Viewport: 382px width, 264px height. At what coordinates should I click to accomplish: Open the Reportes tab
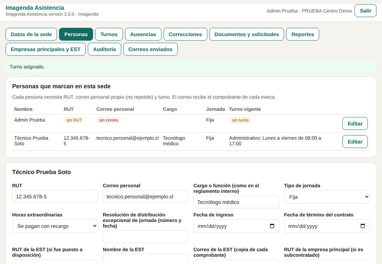(x=302, y=34)
